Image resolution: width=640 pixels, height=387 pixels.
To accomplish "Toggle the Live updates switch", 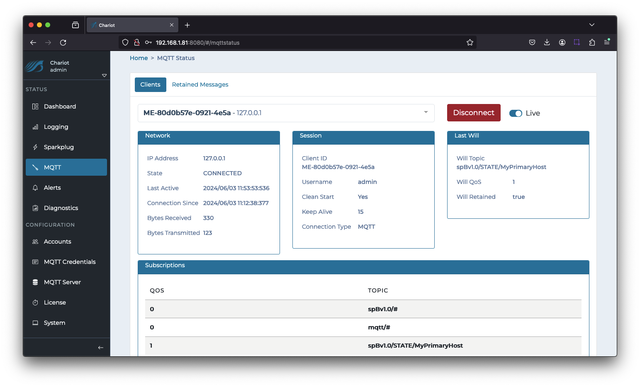I will click(x=516, y=113).
